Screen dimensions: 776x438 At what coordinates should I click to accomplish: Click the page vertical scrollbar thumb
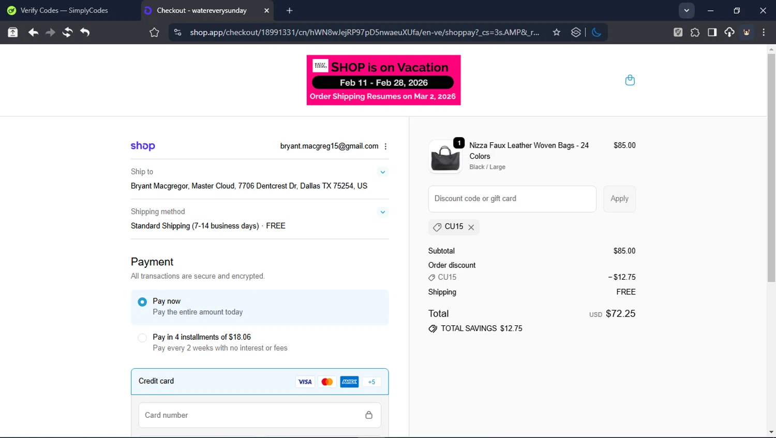(771, 168)
